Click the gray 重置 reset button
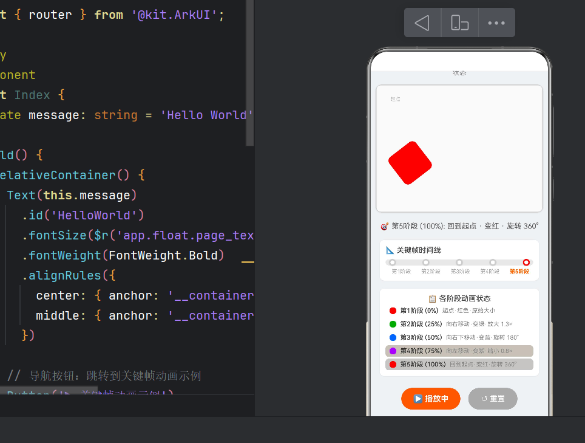 493,399
